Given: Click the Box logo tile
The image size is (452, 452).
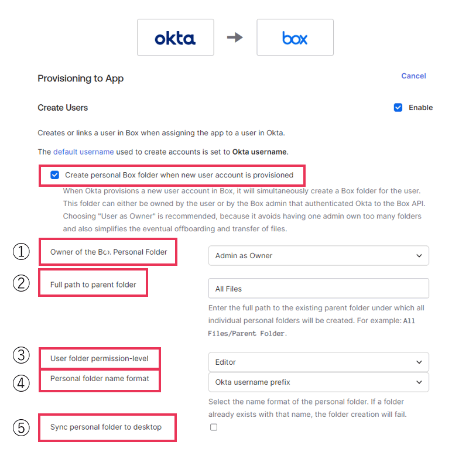Looking at the screenshot, I should coord(295,37).
